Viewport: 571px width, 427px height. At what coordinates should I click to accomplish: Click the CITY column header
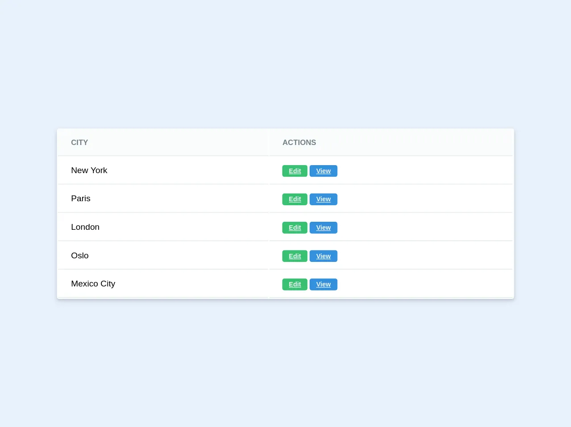click(79, 142)
